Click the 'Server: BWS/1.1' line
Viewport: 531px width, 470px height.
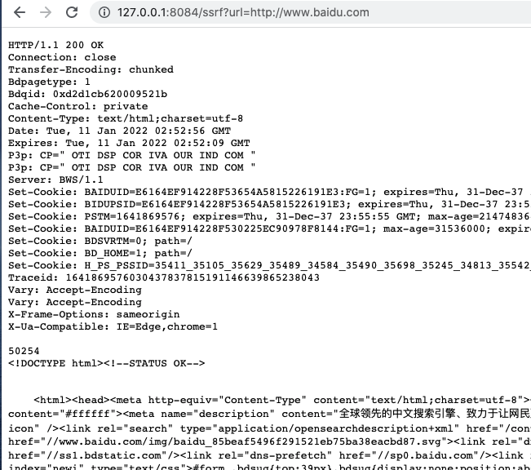[x=55, y=180]
